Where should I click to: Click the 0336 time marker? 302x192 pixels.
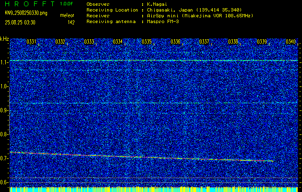point(175,42)
